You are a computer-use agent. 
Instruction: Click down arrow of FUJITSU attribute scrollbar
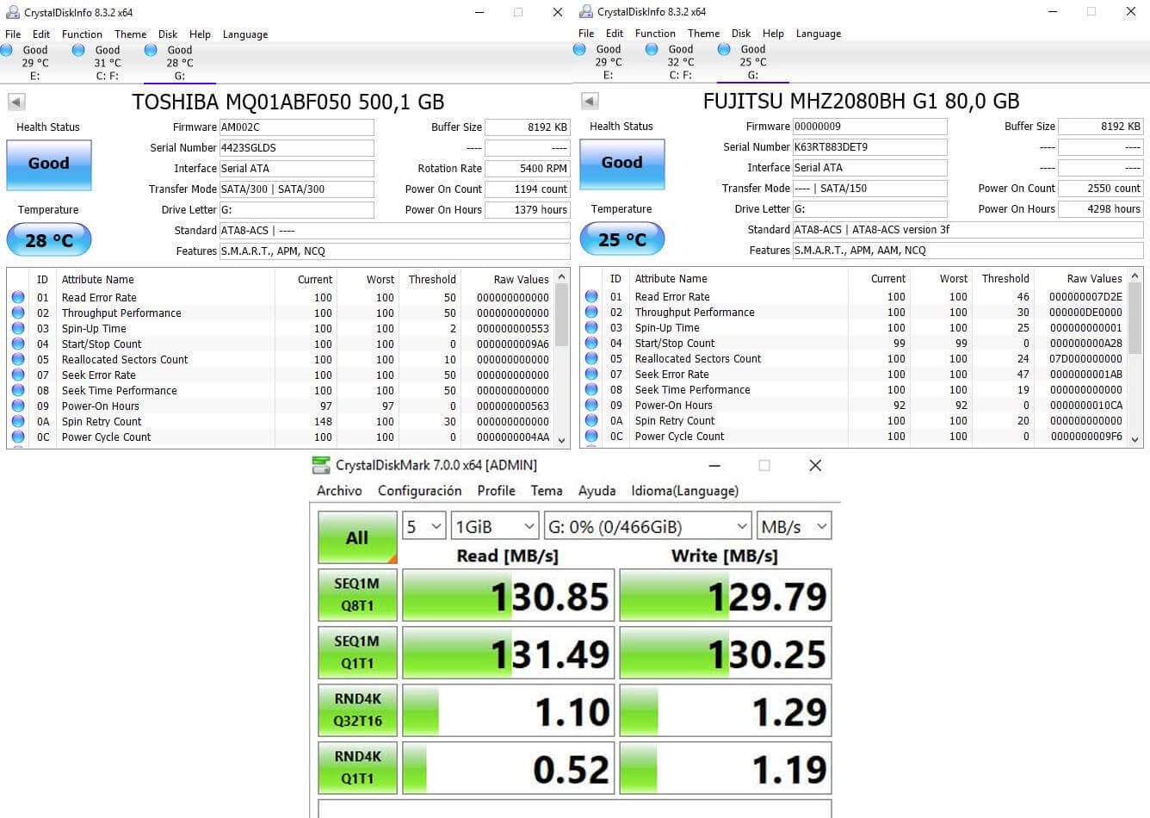[x=1136, y=439]
